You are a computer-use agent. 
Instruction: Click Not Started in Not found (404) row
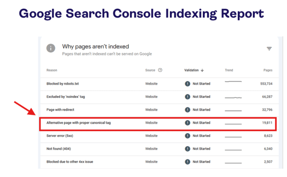coord(201,149)
